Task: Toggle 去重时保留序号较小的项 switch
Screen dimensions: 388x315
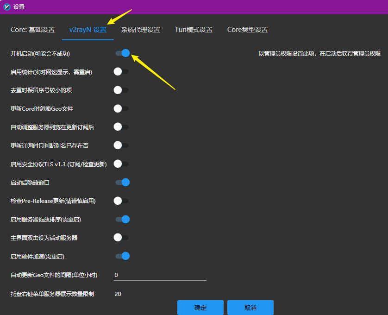Action: point(121,90)
